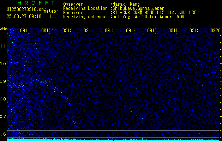Click the 1.0 kHz frequency axis label
Image resolution: width=222 pixels, height=141 pixels.
[x=3, y=64]
